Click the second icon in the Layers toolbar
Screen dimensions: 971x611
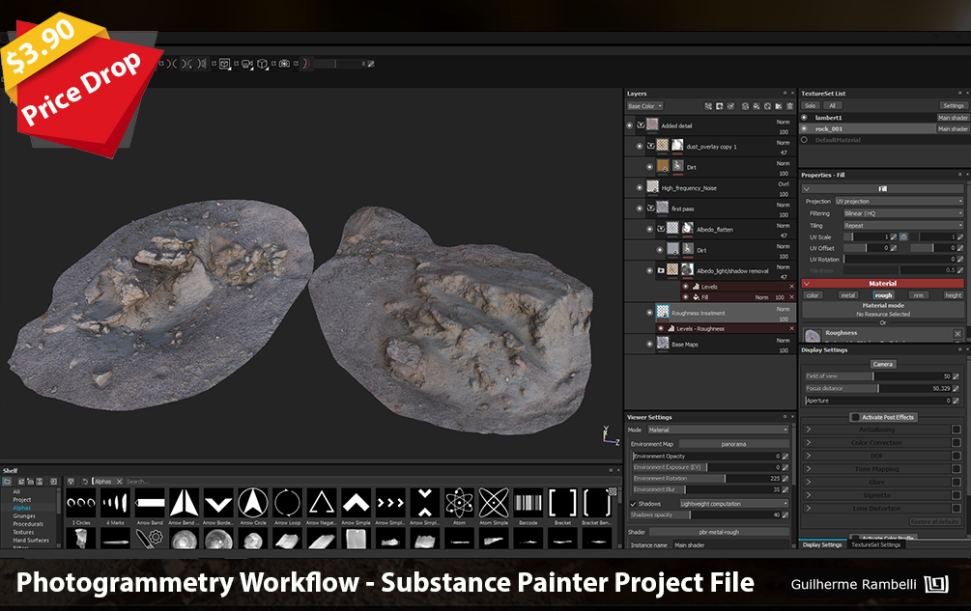720,106
